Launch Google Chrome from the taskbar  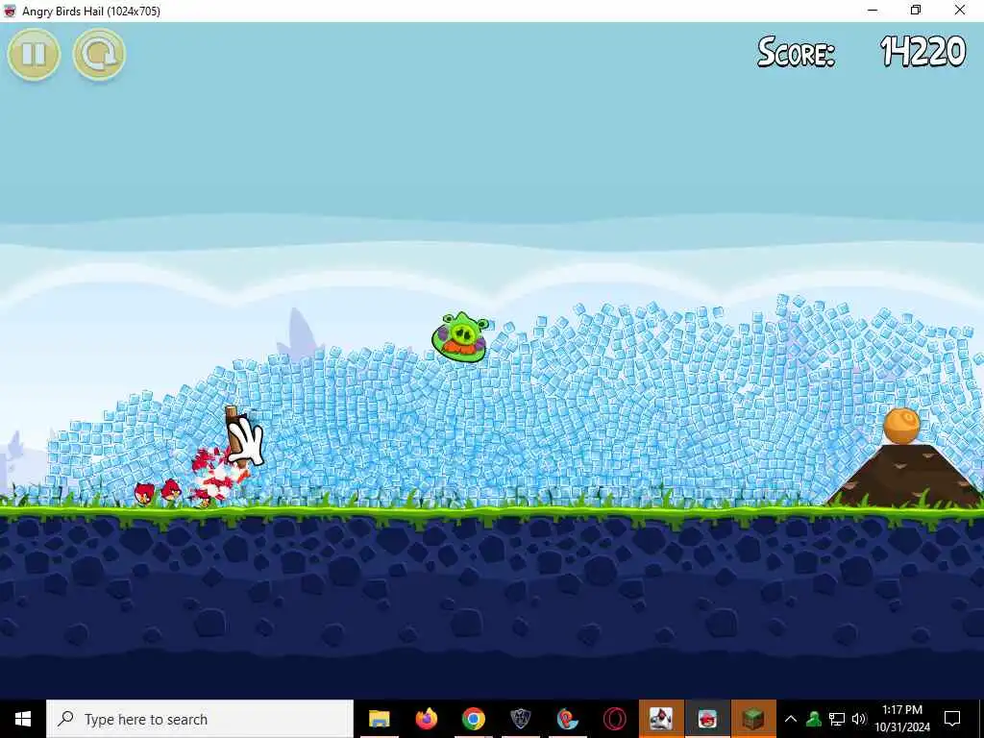(x=473, y=719)
